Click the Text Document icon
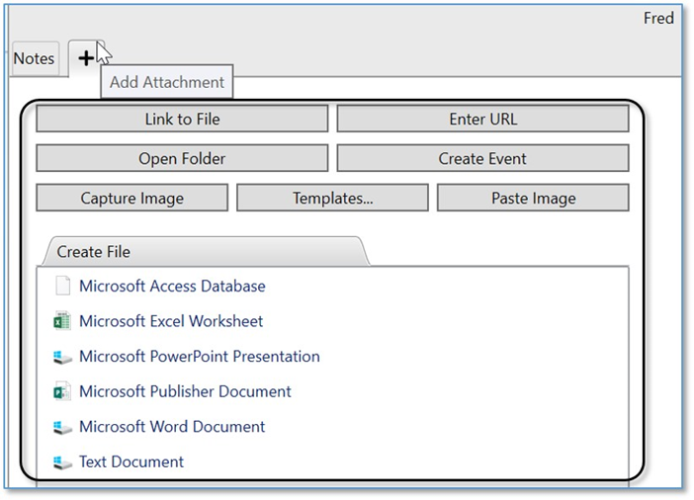This screenshot has width=694, height=500. [x=62, y=462]
